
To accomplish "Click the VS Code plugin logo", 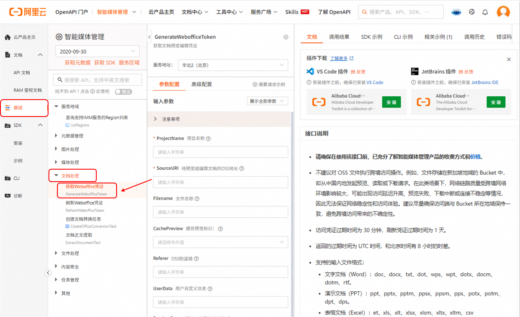I will (310, 72).
